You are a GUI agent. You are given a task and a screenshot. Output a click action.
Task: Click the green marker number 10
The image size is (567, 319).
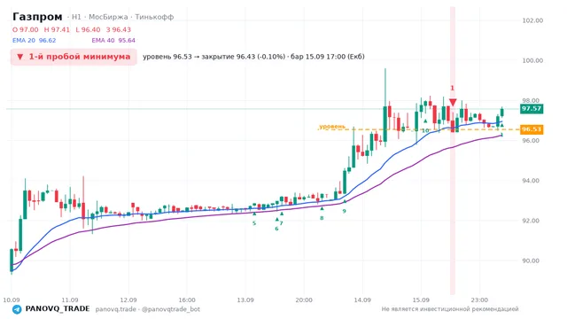(425, 130)
